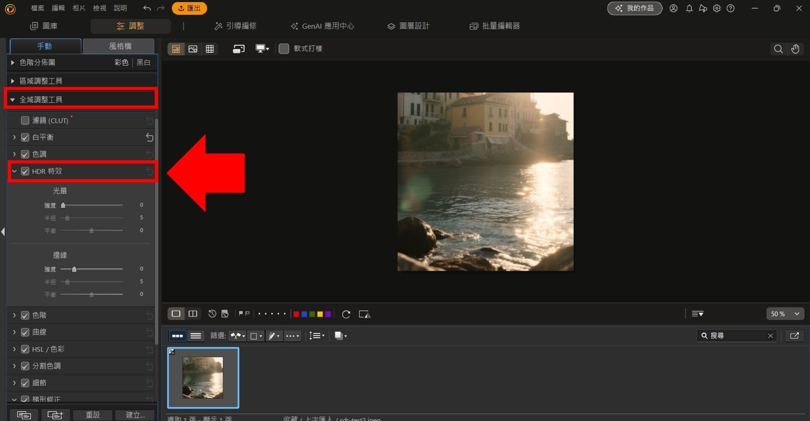
Task: Open the 50 % zoom level dropdown
Action: click(785, 314)
